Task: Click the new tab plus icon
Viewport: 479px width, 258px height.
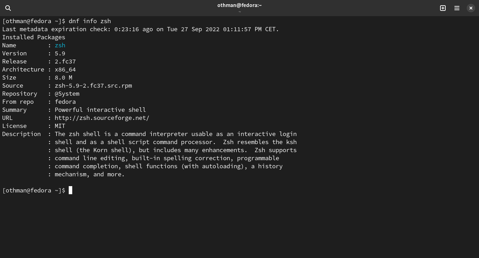Action: point(443,8)
